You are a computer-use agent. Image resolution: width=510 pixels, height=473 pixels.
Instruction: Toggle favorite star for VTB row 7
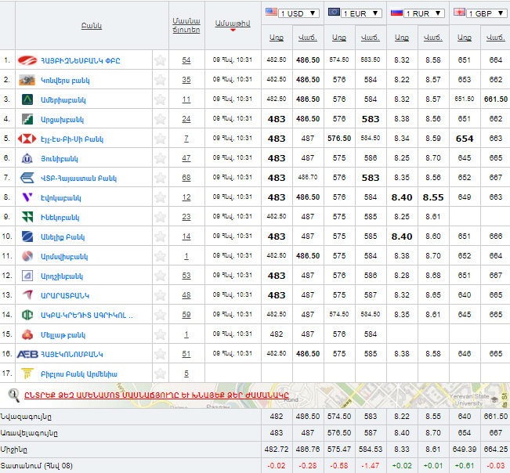(160, 178)
